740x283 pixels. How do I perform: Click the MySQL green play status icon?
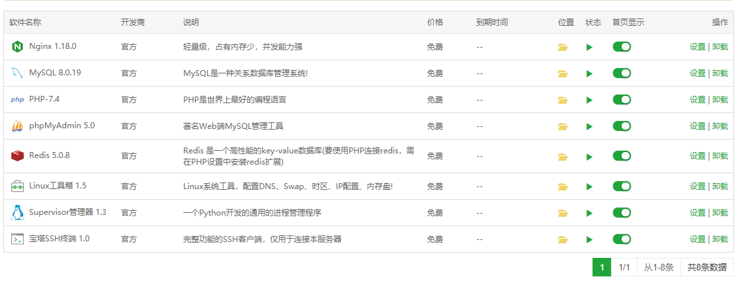[x=589, y=73]
